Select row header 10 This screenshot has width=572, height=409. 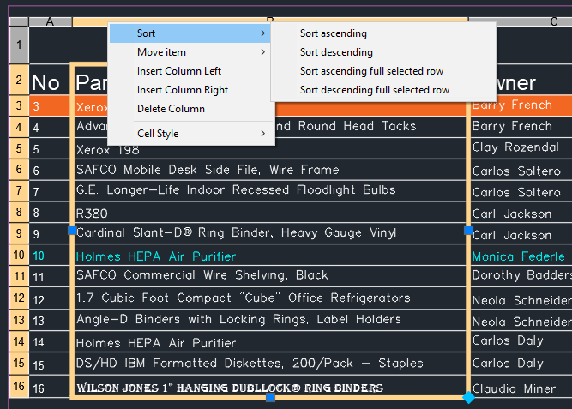[x=19, y=255]
